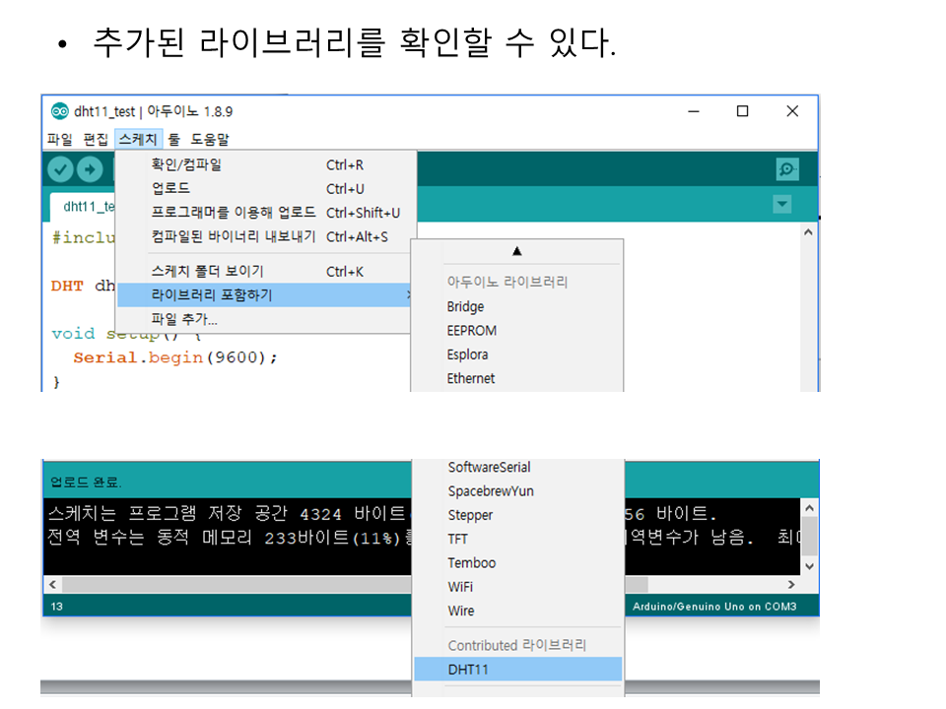Viewport: 946px width, 709px height.
Task: Select the SpacebrewYun library
Action: (517, 491)
